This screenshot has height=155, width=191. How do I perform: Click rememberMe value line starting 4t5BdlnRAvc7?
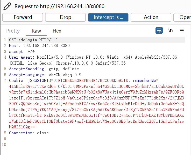pyautogui.click(x=96, y=87)
